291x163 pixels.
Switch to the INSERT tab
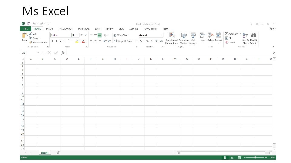click(49, 29)
